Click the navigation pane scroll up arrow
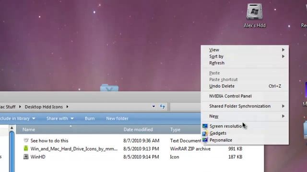307x172 pixels. [x=12, y=128]
